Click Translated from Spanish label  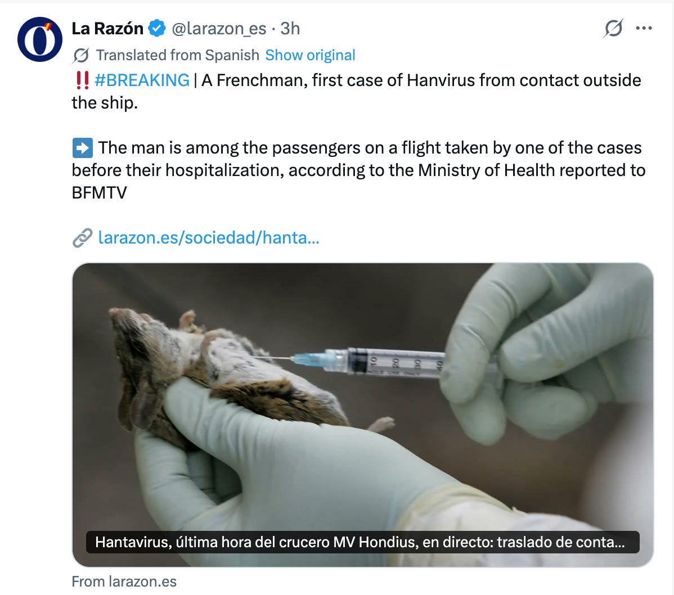click(x=178, y=55)
